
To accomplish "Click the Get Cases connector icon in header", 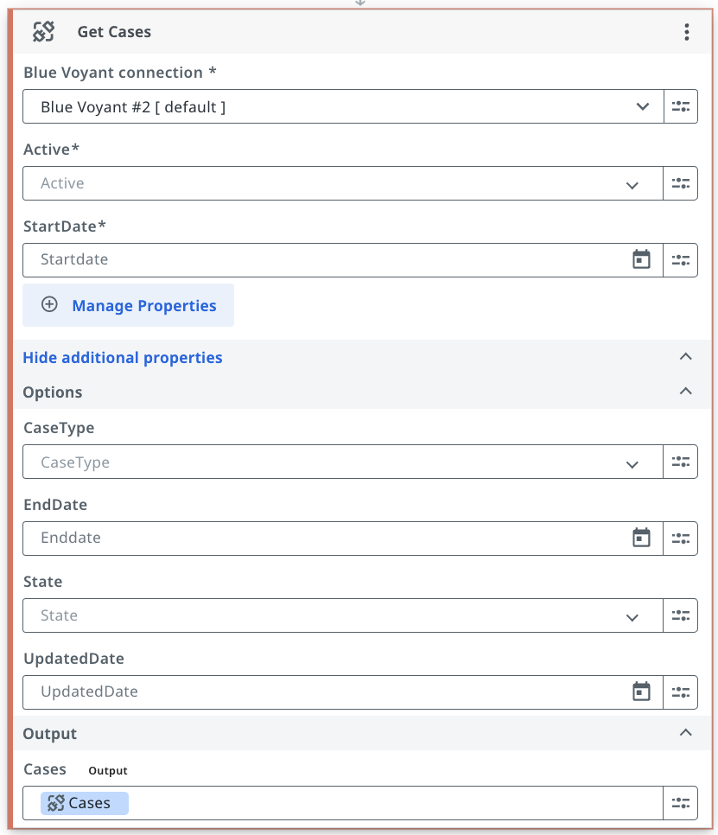I will pyautogui.click(x=43, y=31).
